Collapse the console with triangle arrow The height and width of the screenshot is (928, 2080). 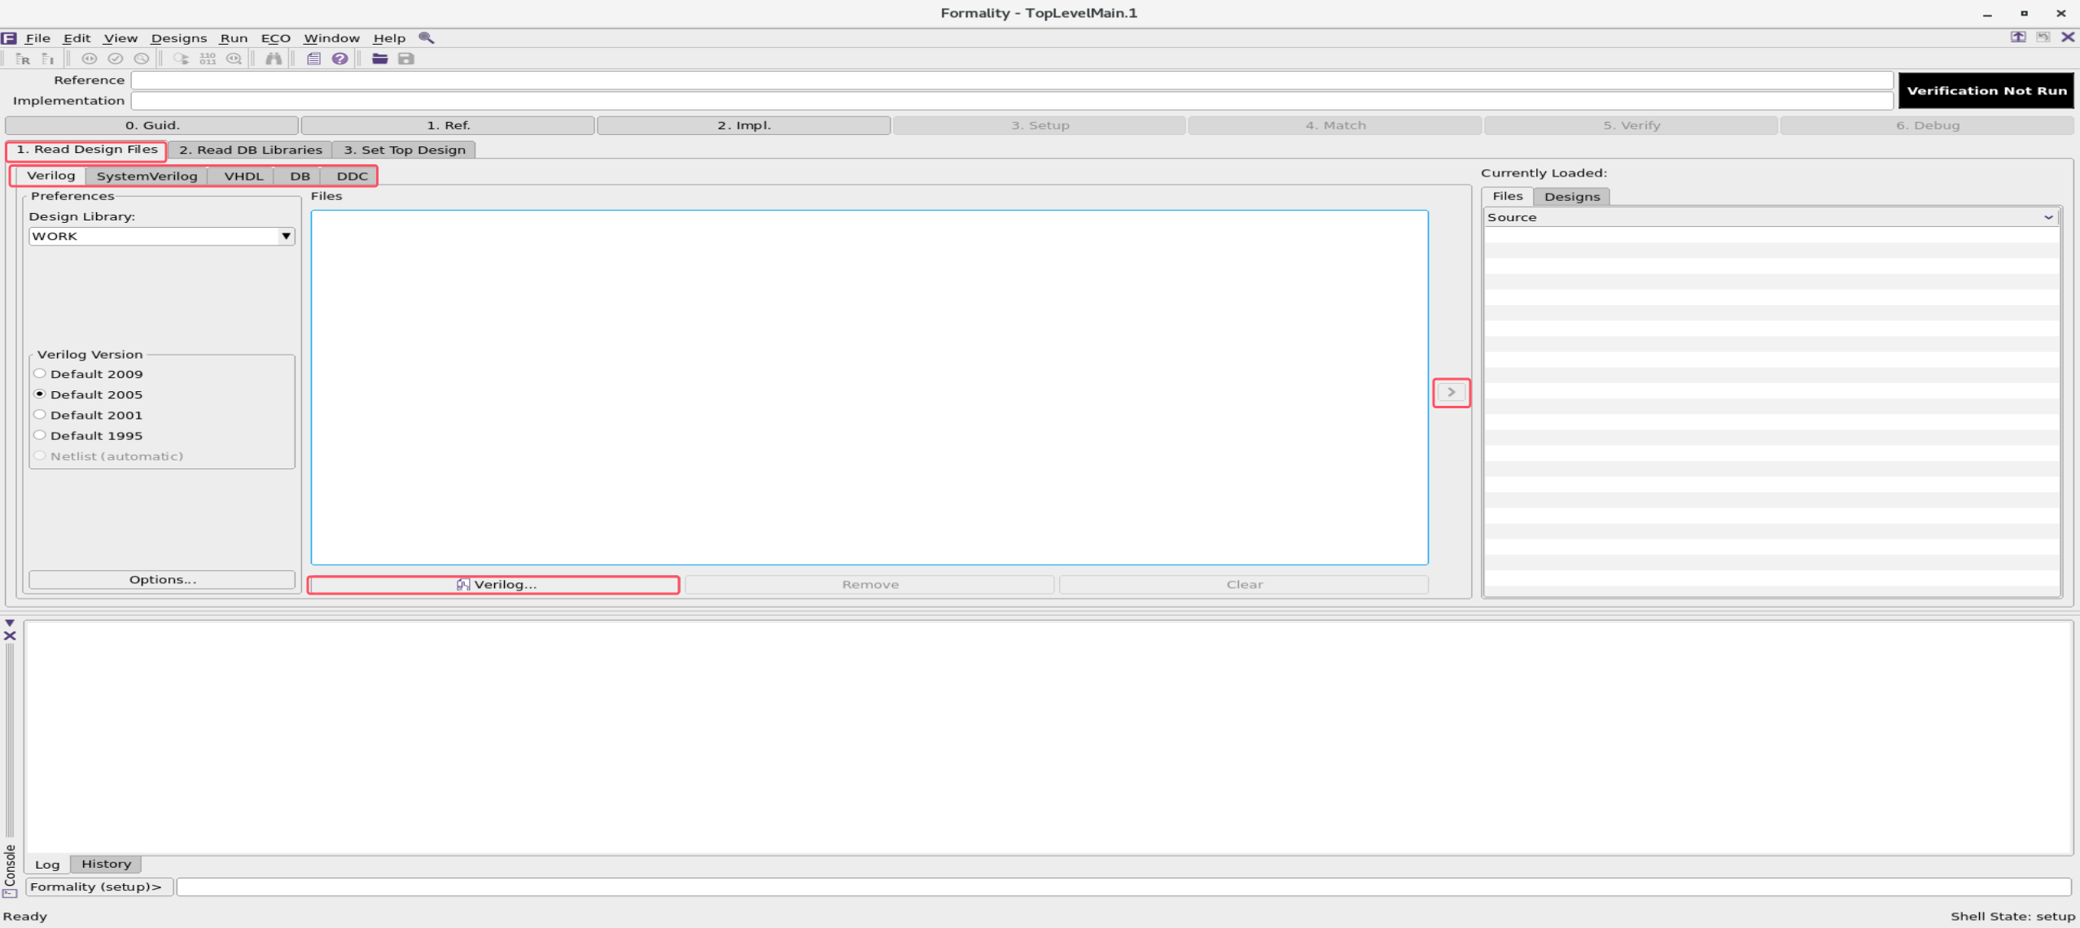[x=10, y=623]
